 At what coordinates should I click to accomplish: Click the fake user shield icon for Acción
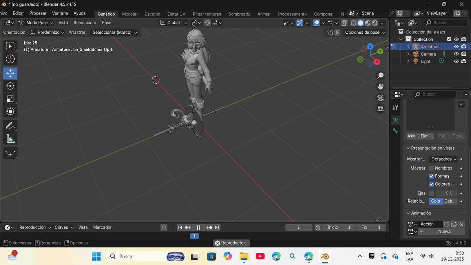446,224
